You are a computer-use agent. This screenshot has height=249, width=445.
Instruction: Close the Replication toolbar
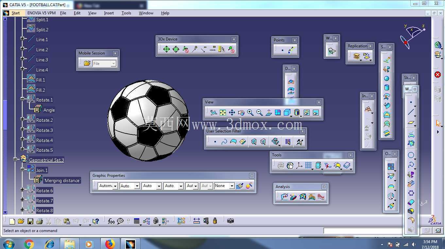(x=370, y=46)
